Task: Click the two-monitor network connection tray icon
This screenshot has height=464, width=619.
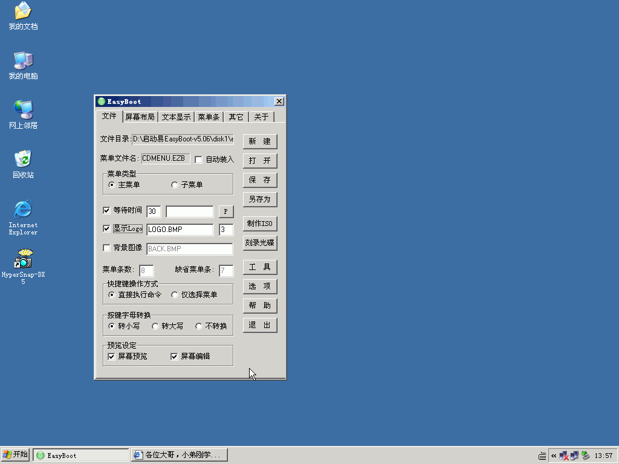Action: coord(574,456)
